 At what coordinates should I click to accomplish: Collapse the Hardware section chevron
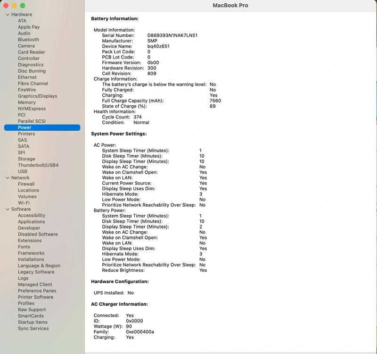point(8,15)
